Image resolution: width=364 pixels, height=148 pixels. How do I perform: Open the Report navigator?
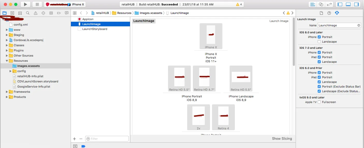(x=67, y=13)
